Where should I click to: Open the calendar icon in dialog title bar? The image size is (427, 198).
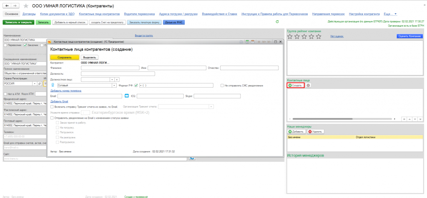point(252,42)
